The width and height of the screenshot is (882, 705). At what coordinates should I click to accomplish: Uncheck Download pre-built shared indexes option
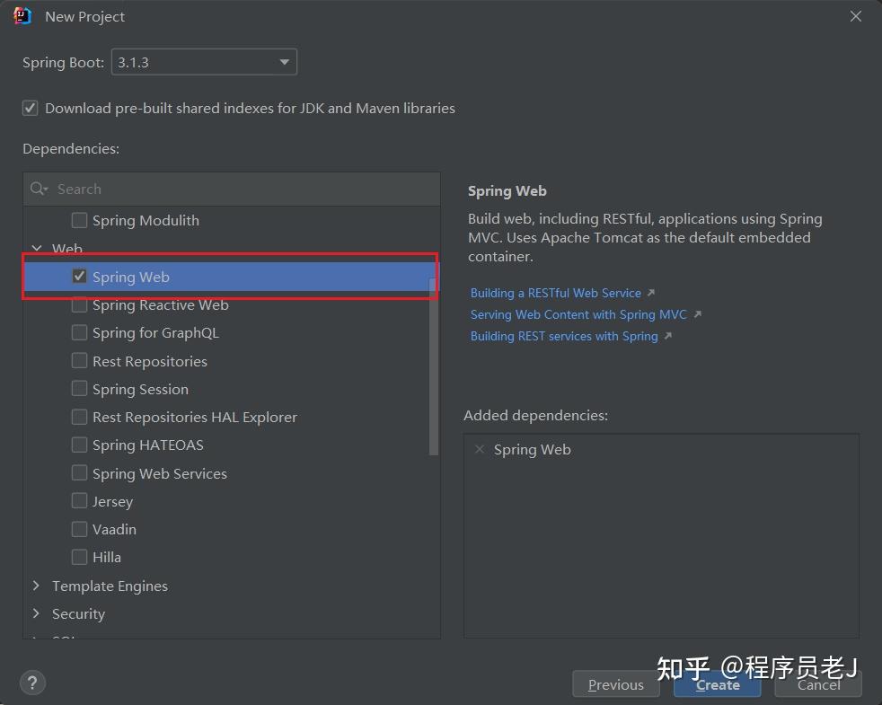point(30,107)
